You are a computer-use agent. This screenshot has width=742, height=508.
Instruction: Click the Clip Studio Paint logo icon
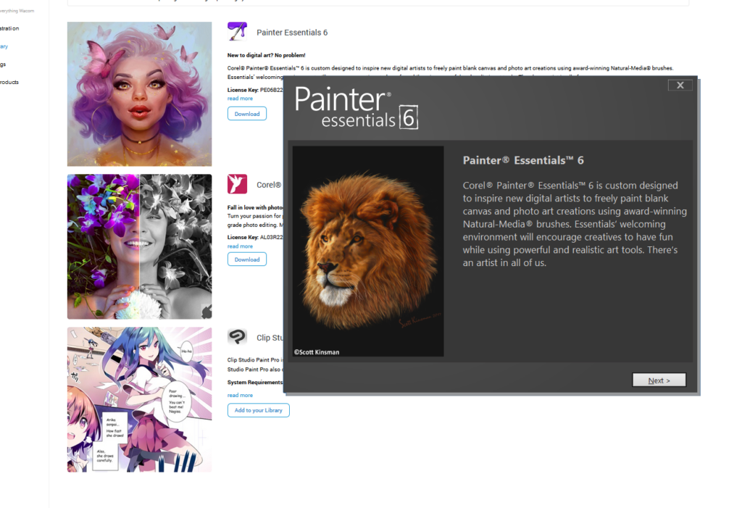pyautogui.click(x=237, y=337)
